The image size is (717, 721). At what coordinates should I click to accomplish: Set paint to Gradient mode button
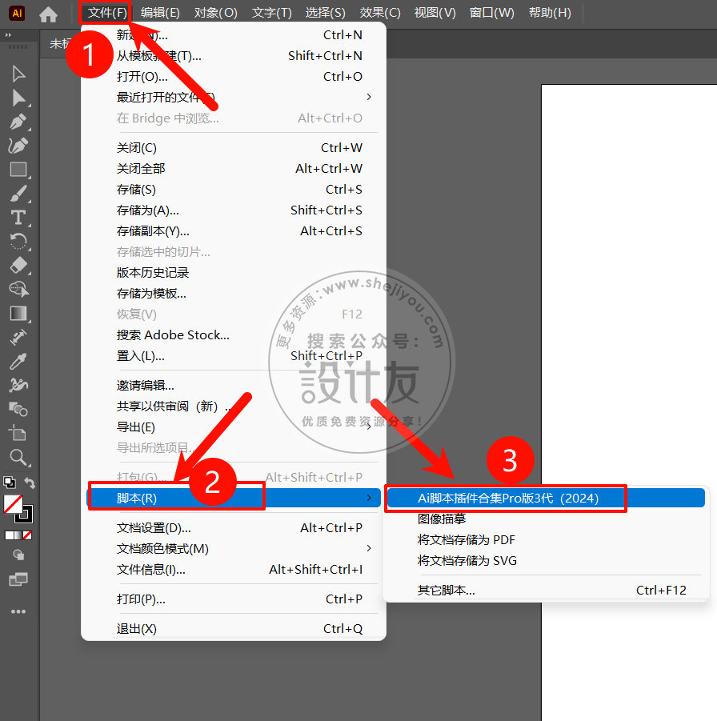click(x=18, y=535)
